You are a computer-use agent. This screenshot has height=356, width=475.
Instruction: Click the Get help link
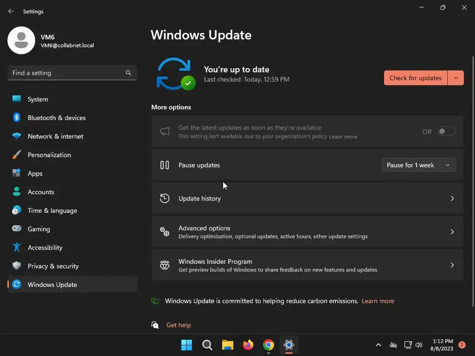179,325
